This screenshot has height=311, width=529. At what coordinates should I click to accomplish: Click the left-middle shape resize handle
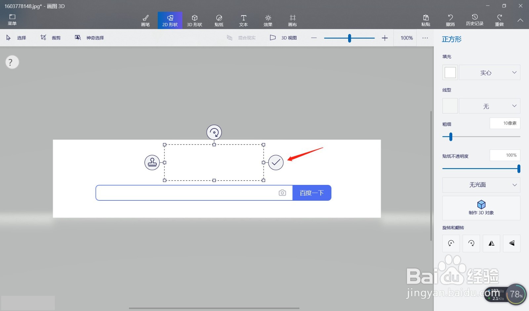pos(165,162)
